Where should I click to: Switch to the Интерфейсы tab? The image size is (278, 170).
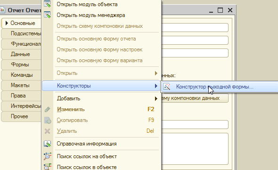pyautogui.click(x=21, y=106)
